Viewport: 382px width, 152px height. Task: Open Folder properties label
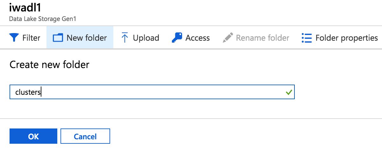(x=347, y=38)
